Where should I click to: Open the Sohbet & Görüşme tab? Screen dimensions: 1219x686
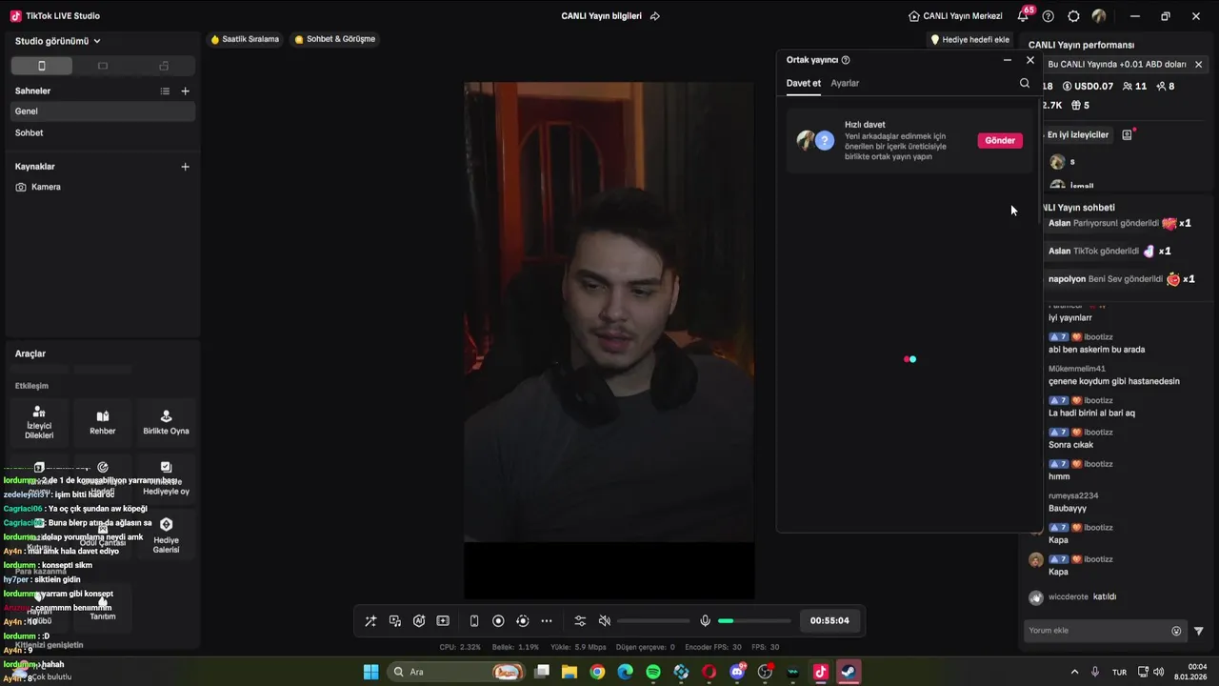334,39
